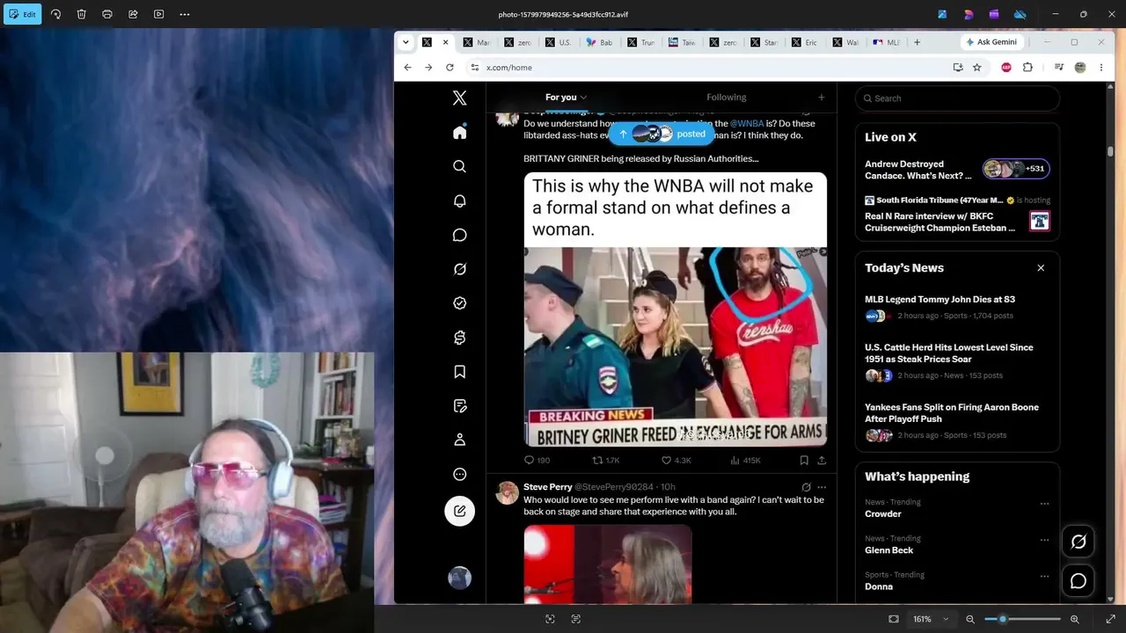Open Profile in the X sidebar
The width and height of the screenshot is (1126, 633).
pos(459,440)
